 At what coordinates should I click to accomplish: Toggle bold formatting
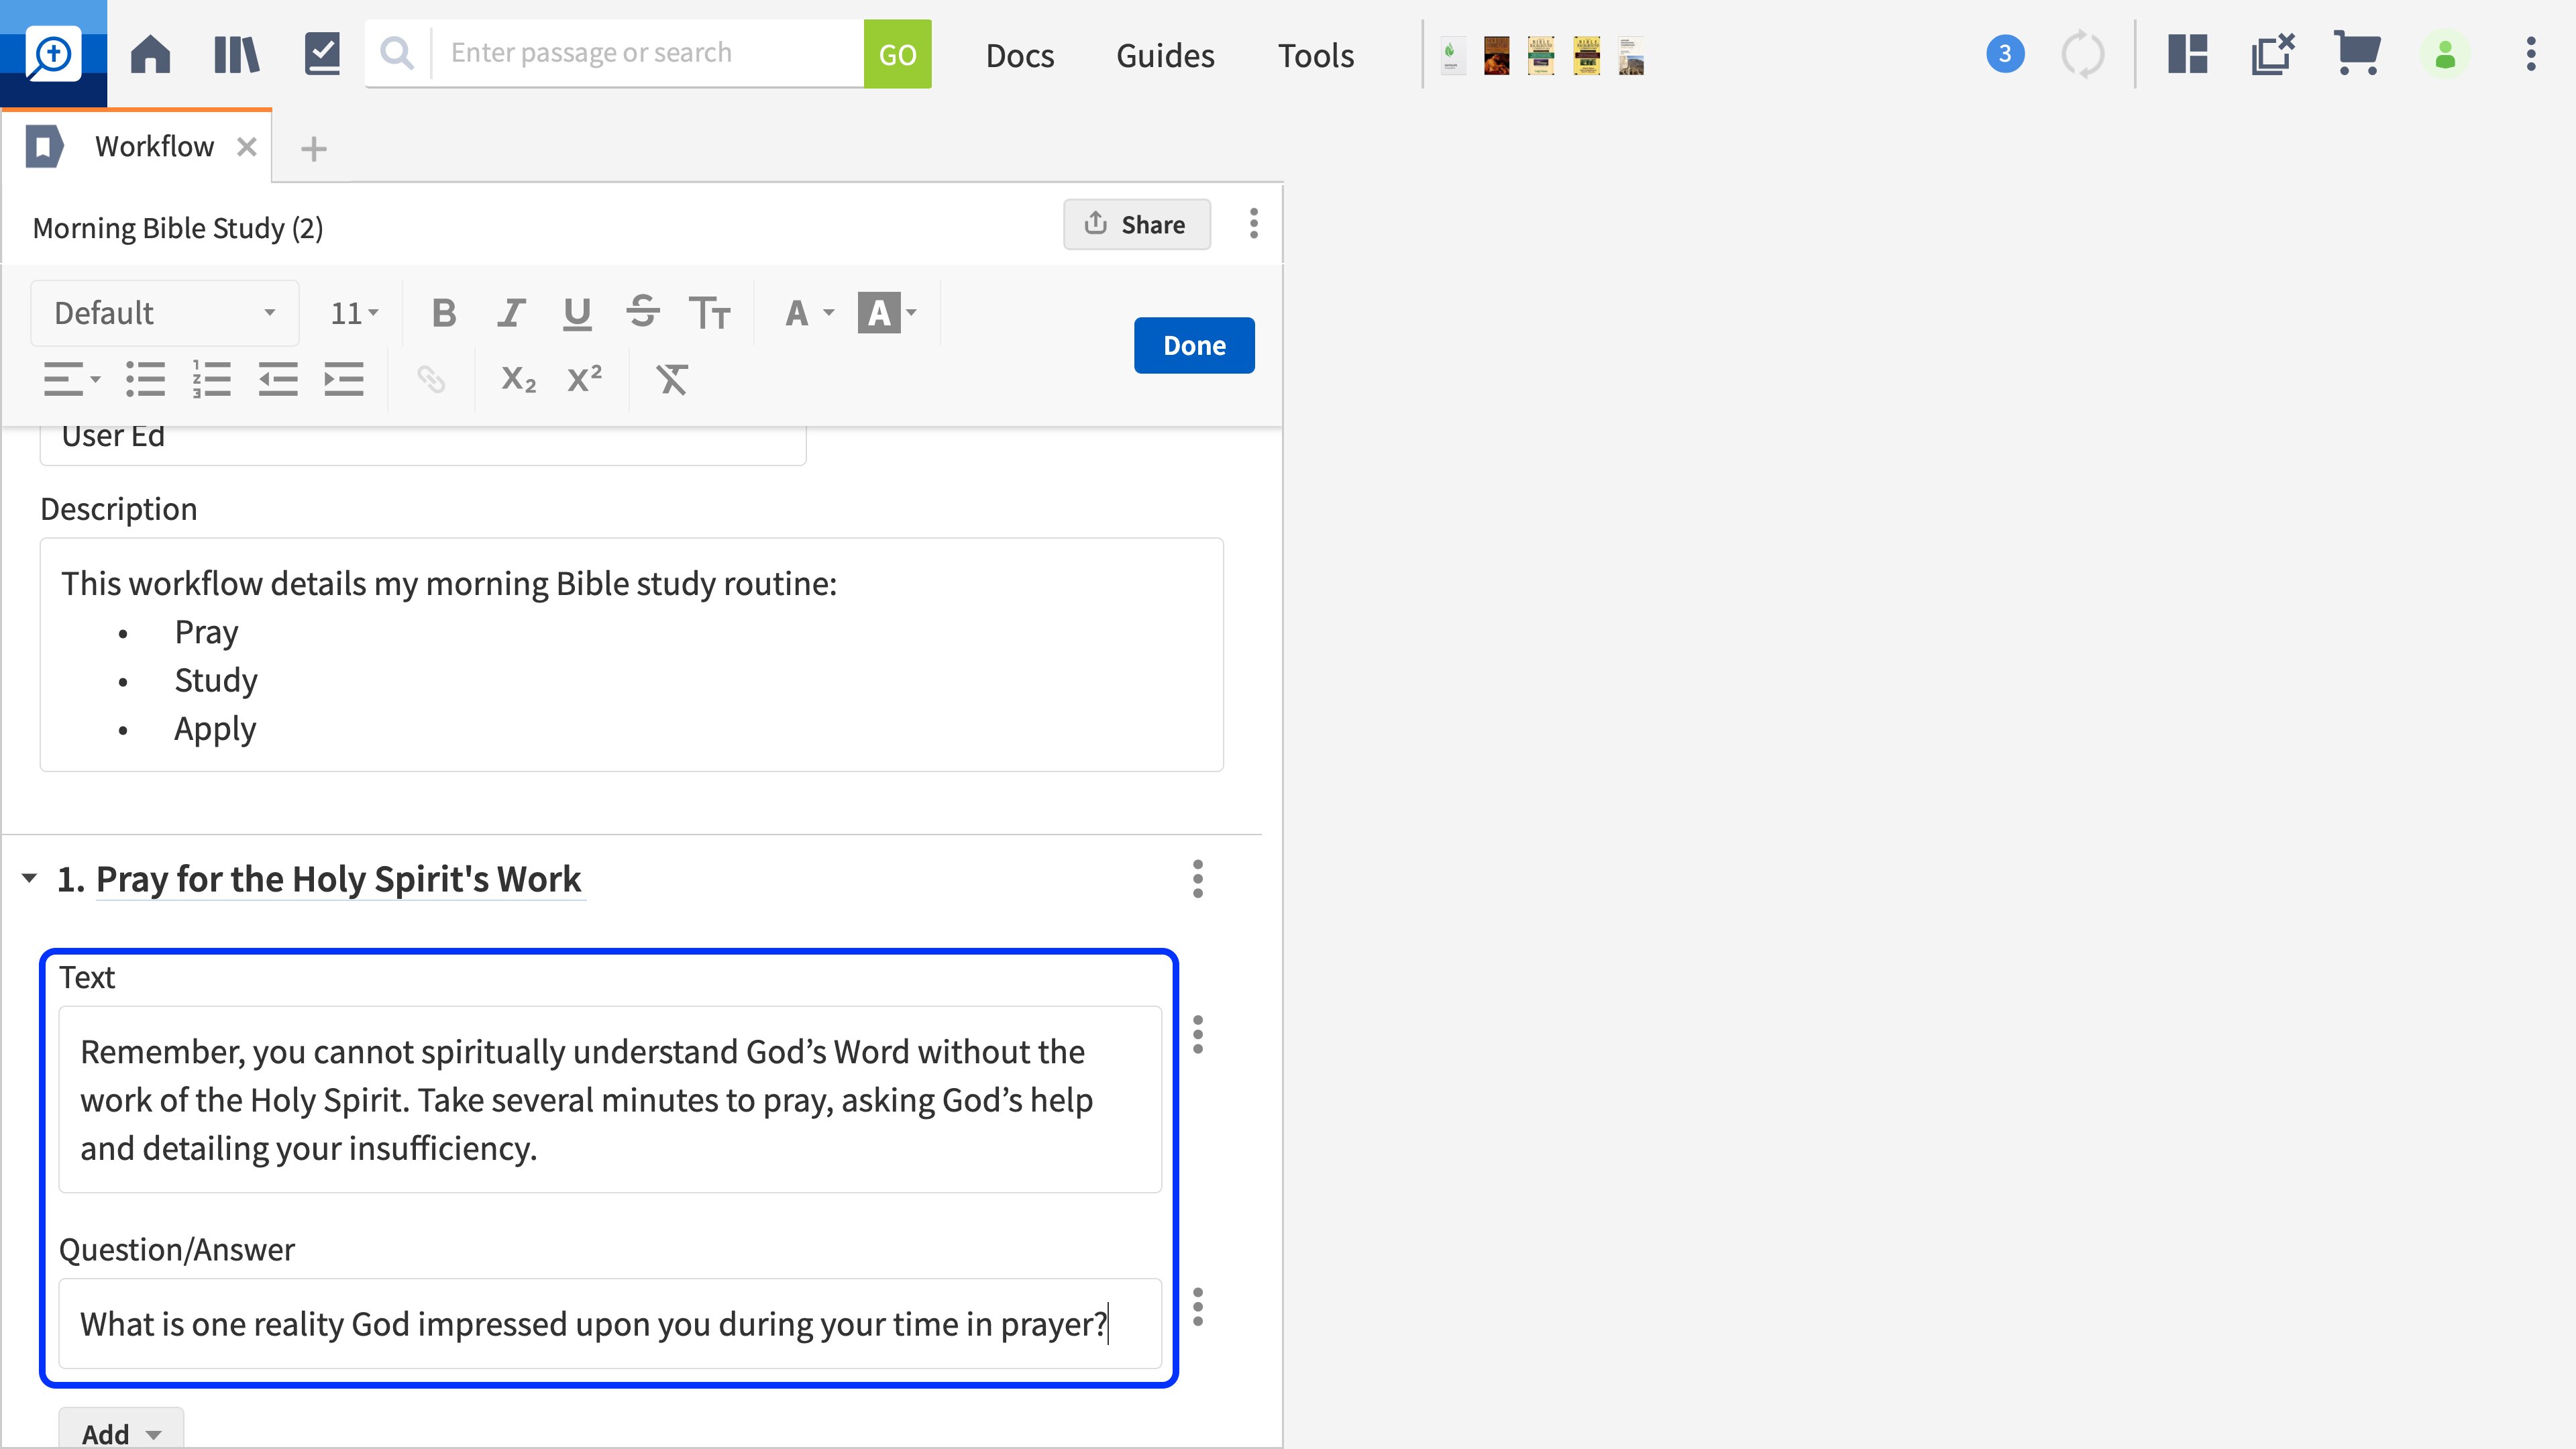444,313
